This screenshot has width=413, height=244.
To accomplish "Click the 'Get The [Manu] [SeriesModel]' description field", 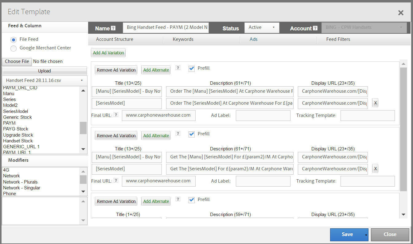I will pos(230,157).
